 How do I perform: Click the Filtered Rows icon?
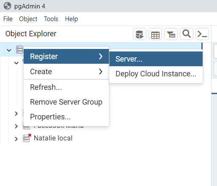tap(171, 34)
